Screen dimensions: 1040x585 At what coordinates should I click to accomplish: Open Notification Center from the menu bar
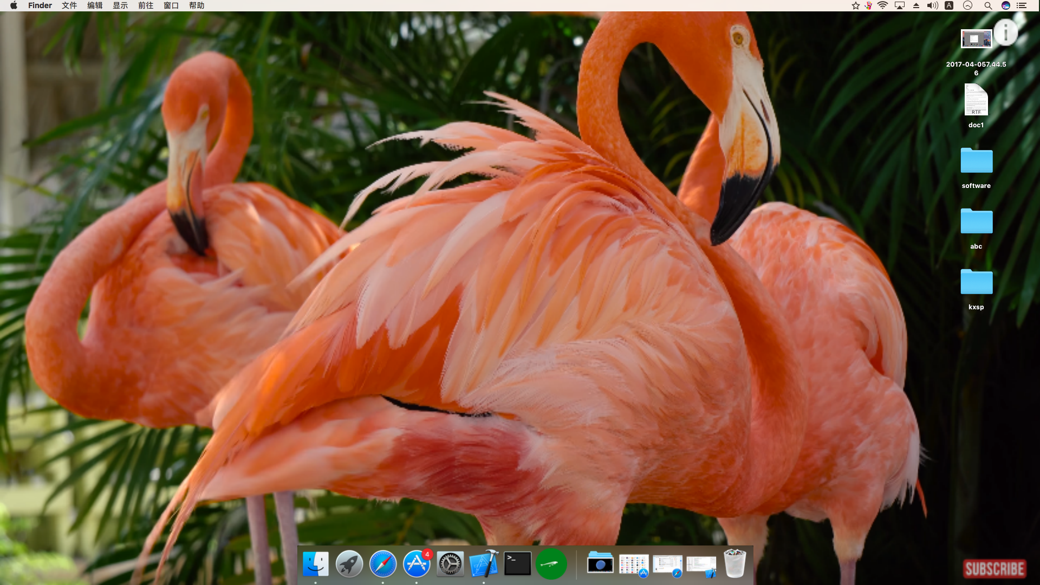[x=1023, y=5]
